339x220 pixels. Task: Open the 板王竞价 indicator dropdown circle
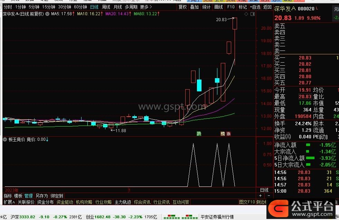tap(5, 139)
